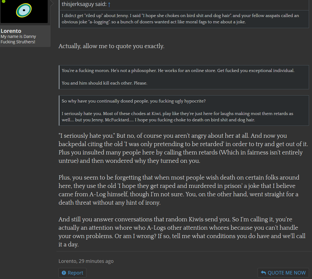Click the exclamation icon on Report
This screenshot has height=279, width=312.
tap(64, 273)
